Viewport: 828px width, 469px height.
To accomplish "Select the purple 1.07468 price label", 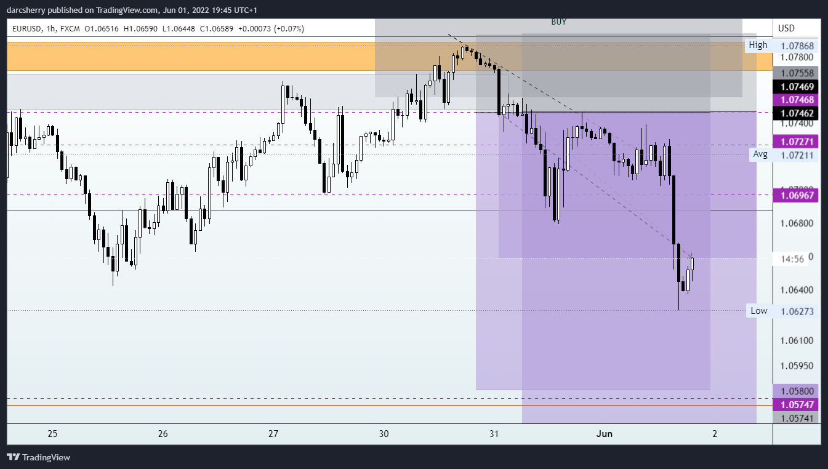I will [797, 99].
